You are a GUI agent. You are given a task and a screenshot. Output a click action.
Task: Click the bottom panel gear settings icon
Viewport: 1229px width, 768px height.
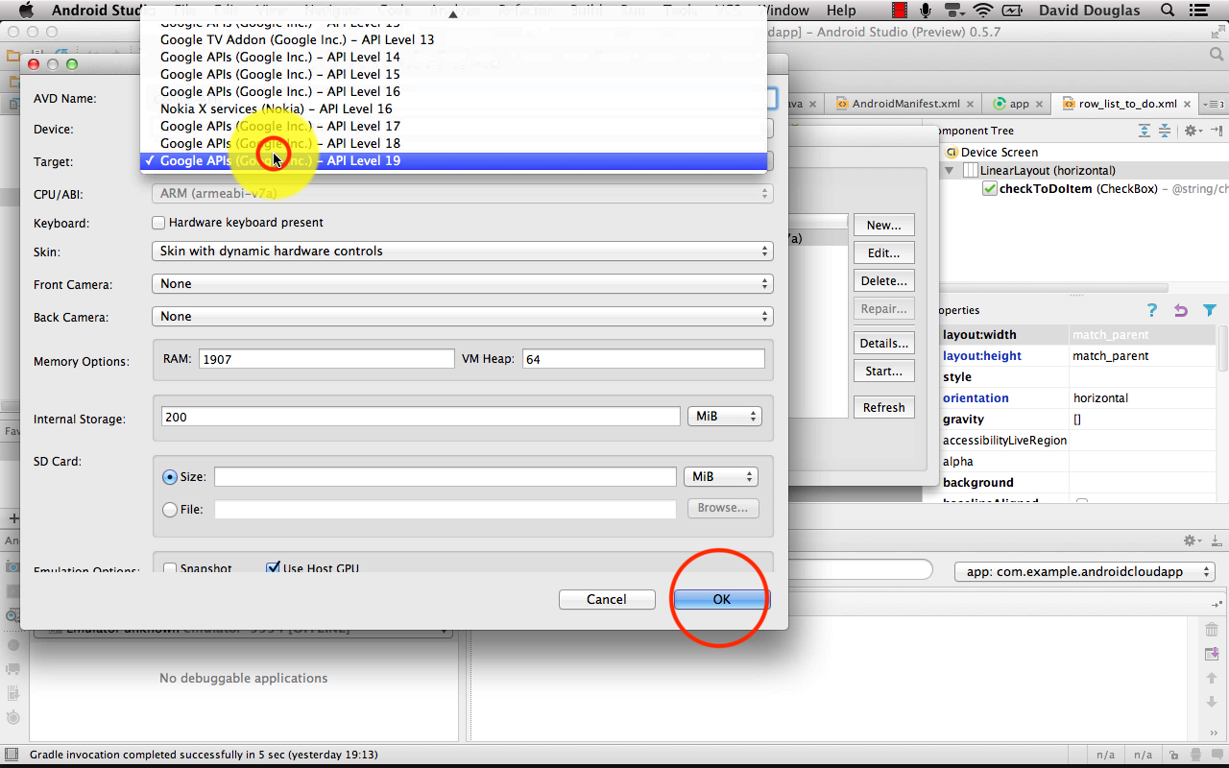[x=1192, y=540]
